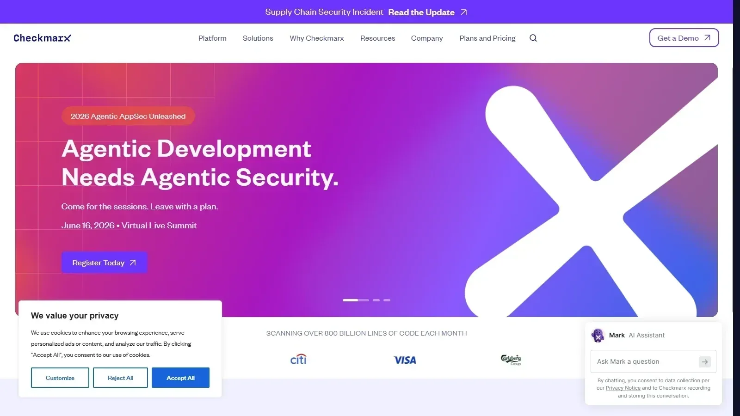Click the Agentic Development Needs Agentic Security headline
The height and width of the screenshot is (416, 740).
tap(200, 163)
